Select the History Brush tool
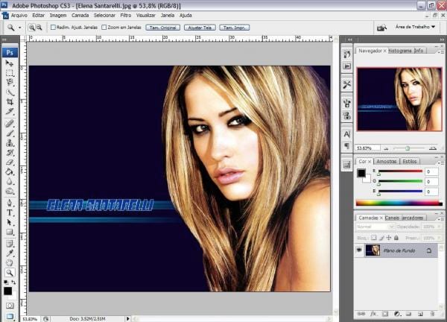This screenshot has height=322, width=447. coord(10,153)
